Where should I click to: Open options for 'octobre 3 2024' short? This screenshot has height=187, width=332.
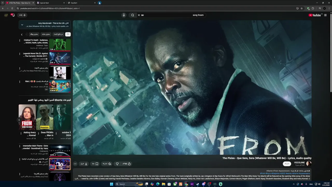tap(56, 133)
